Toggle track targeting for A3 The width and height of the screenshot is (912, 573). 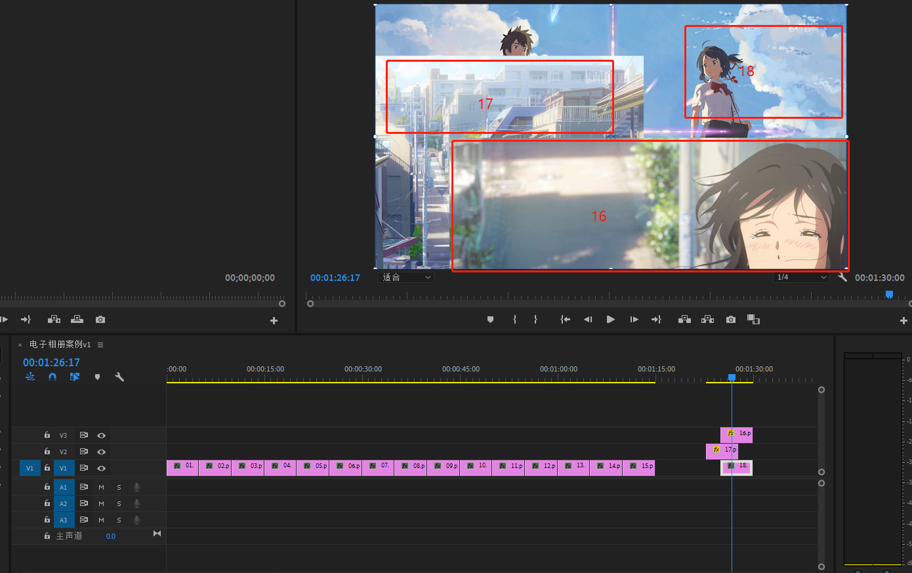pos(64,520)
